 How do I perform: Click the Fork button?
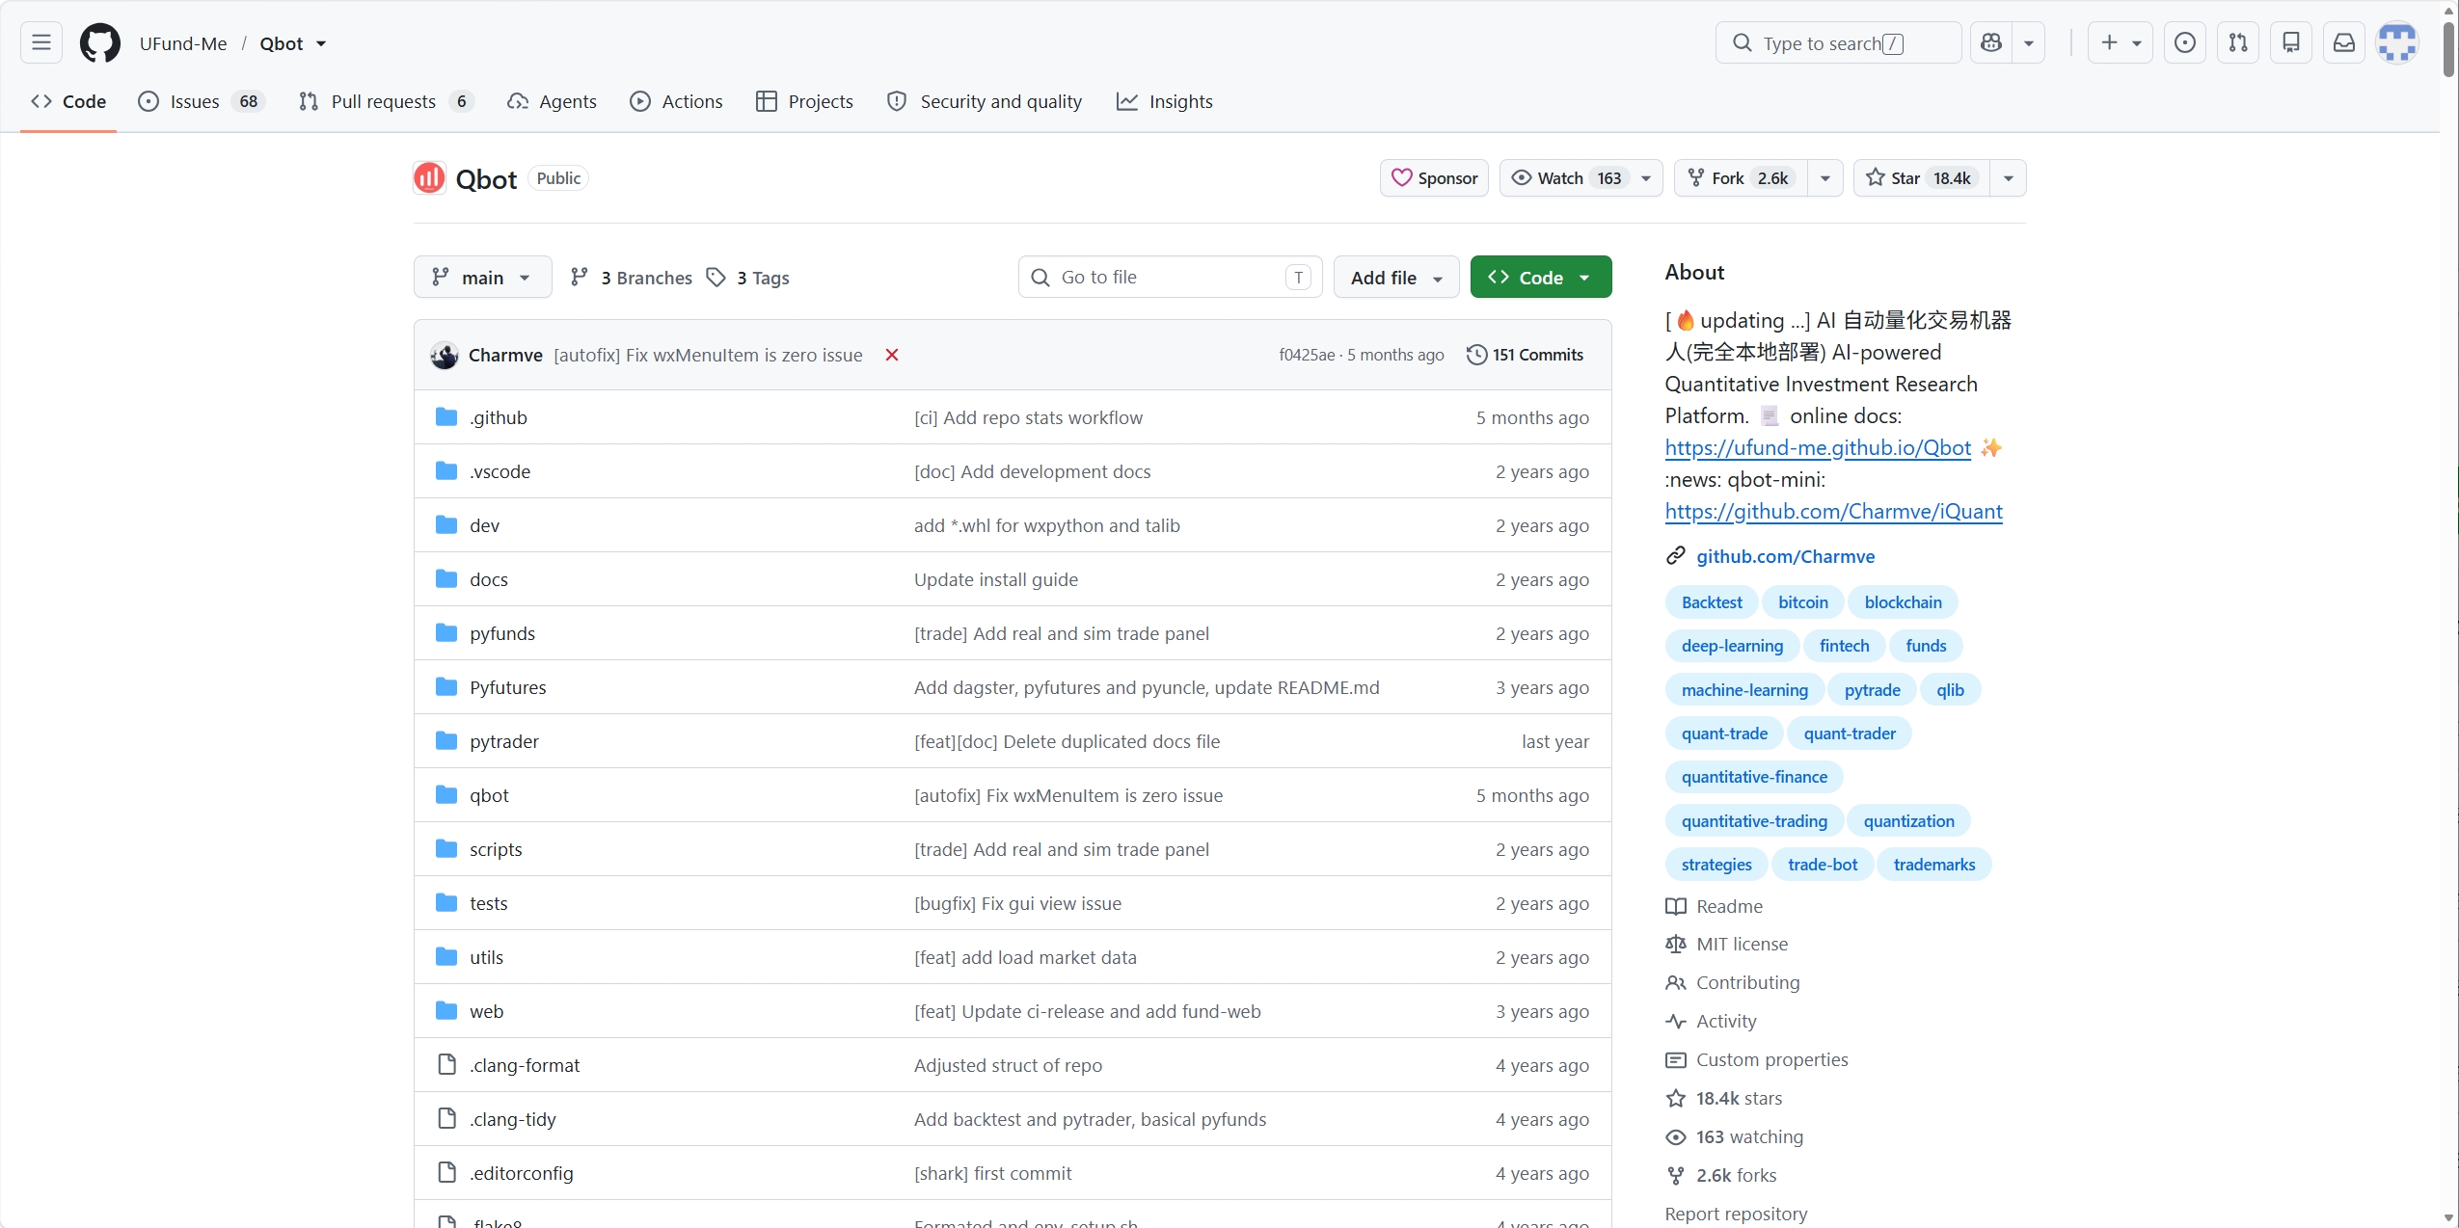tap(1741, 178)
